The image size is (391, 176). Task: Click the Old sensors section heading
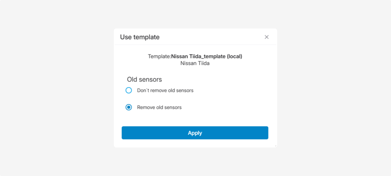coord(144,79)
